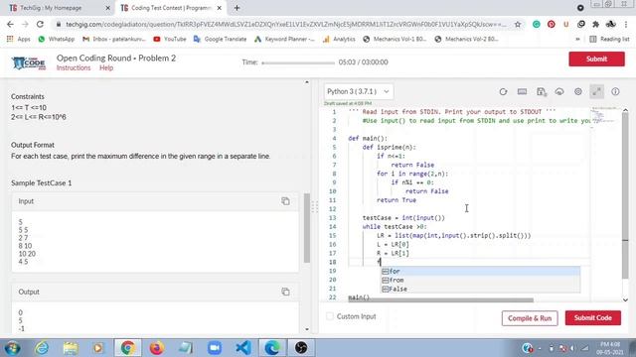Open the WhatsApp bookmark
This screenshot has width=636, height=357.
56,40
